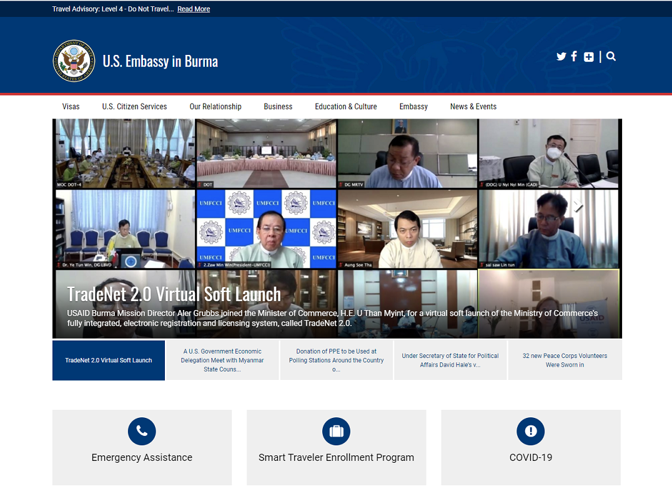Select the Under Secretary David Hale slide tab
Viewport: 672px width, 499px height.
[x=450, y=361]
